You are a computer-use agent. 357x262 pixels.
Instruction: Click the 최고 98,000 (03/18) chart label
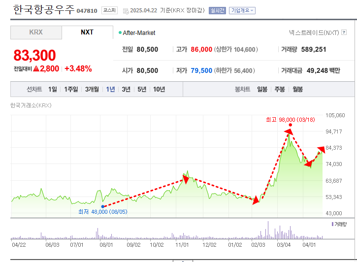[x=291, y=120]
